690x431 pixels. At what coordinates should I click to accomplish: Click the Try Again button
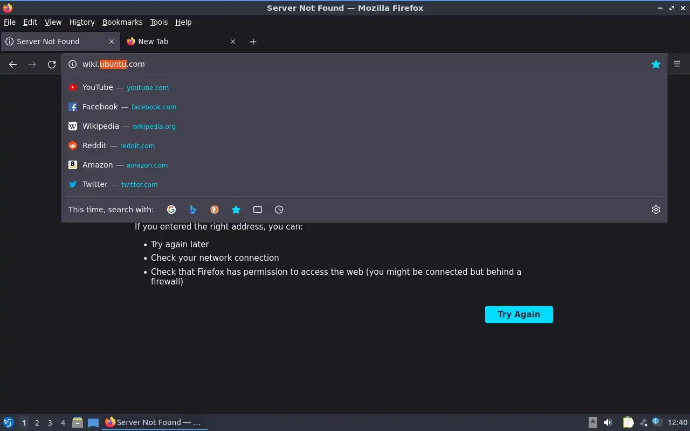519,315
